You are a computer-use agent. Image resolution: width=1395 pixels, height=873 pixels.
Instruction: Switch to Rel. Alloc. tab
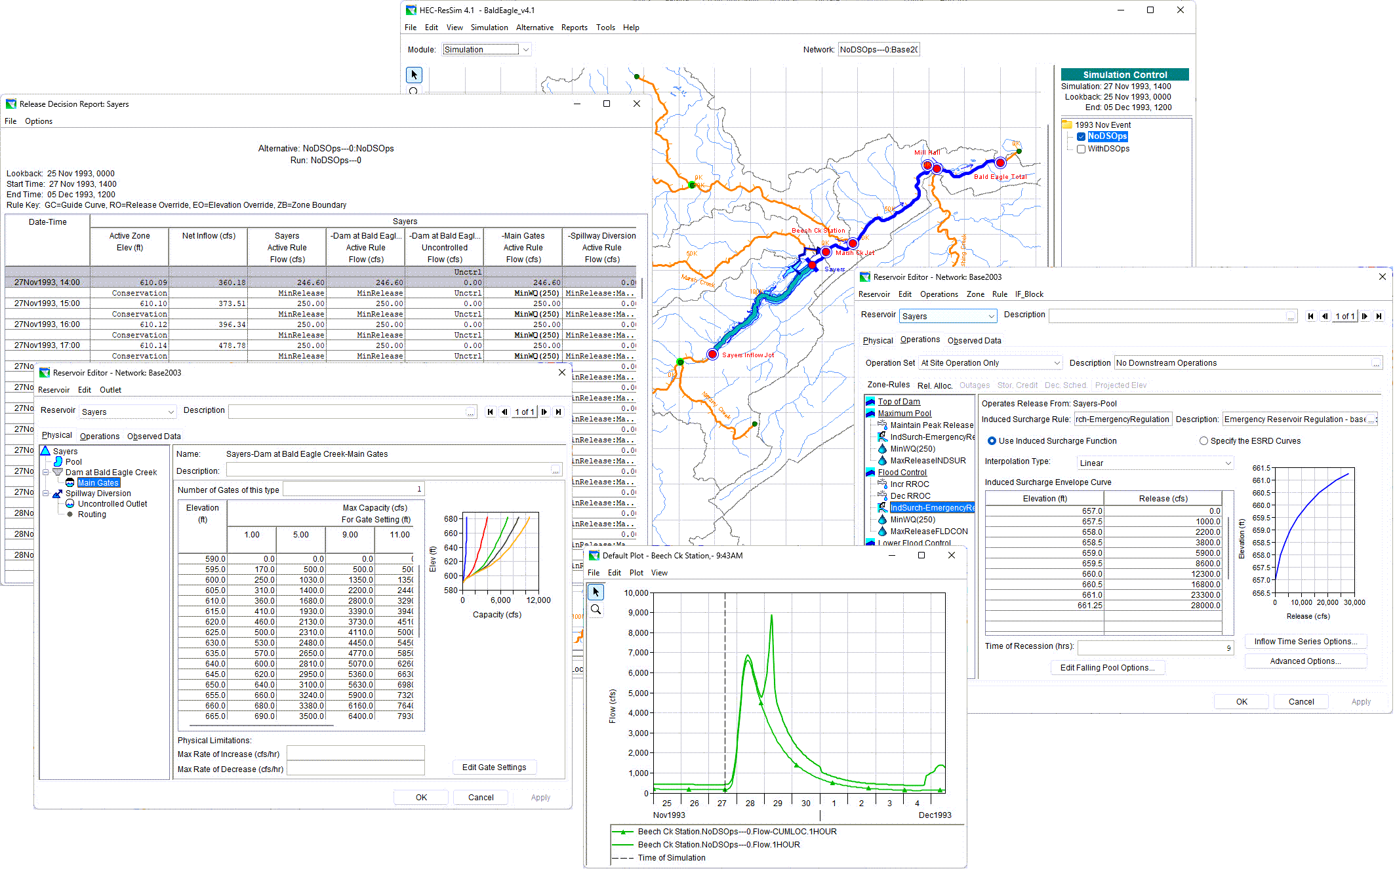(935, 385)
